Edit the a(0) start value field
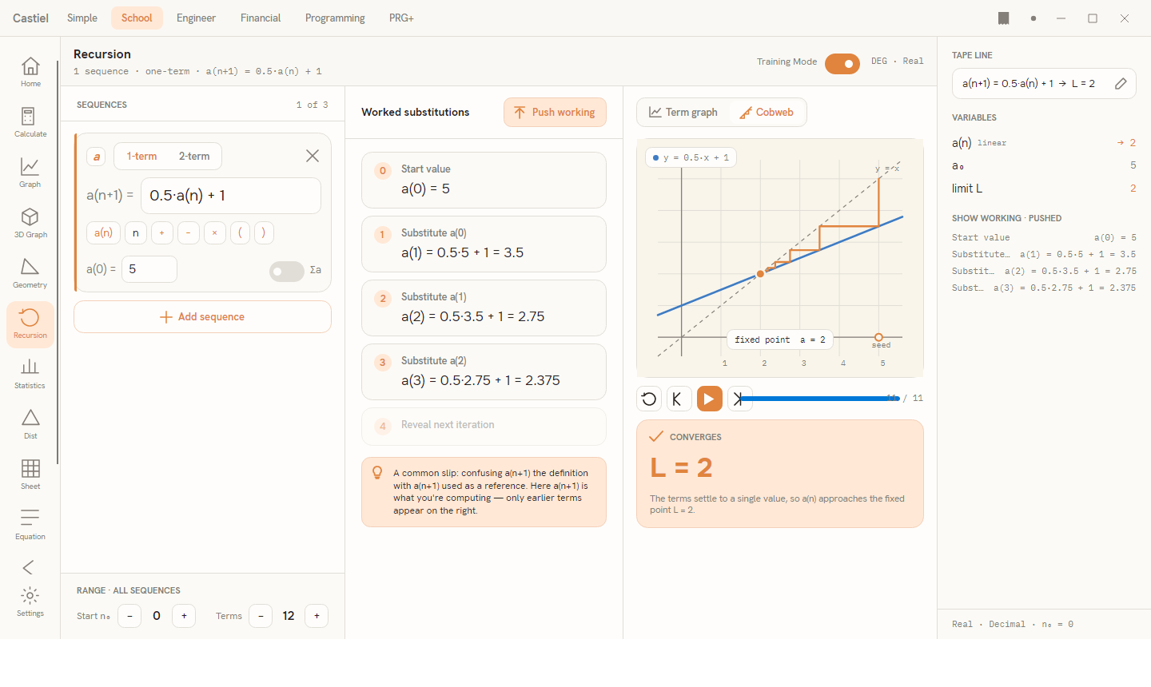 (149, 269)
